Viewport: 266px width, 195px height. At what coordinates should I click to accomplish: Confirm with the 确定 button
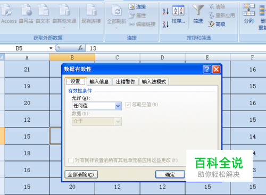coord(170,175)
